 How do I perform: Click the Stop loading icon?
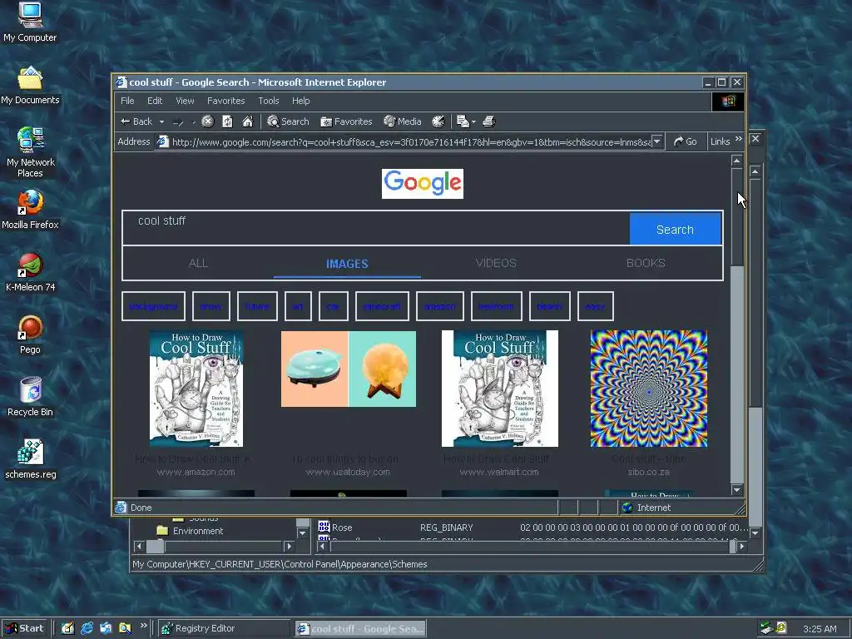pos(207,121)
